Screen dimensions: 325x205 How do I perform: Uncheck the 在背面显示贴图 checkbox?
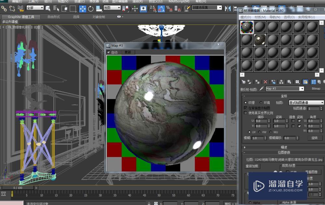click(x=245, y=108)
